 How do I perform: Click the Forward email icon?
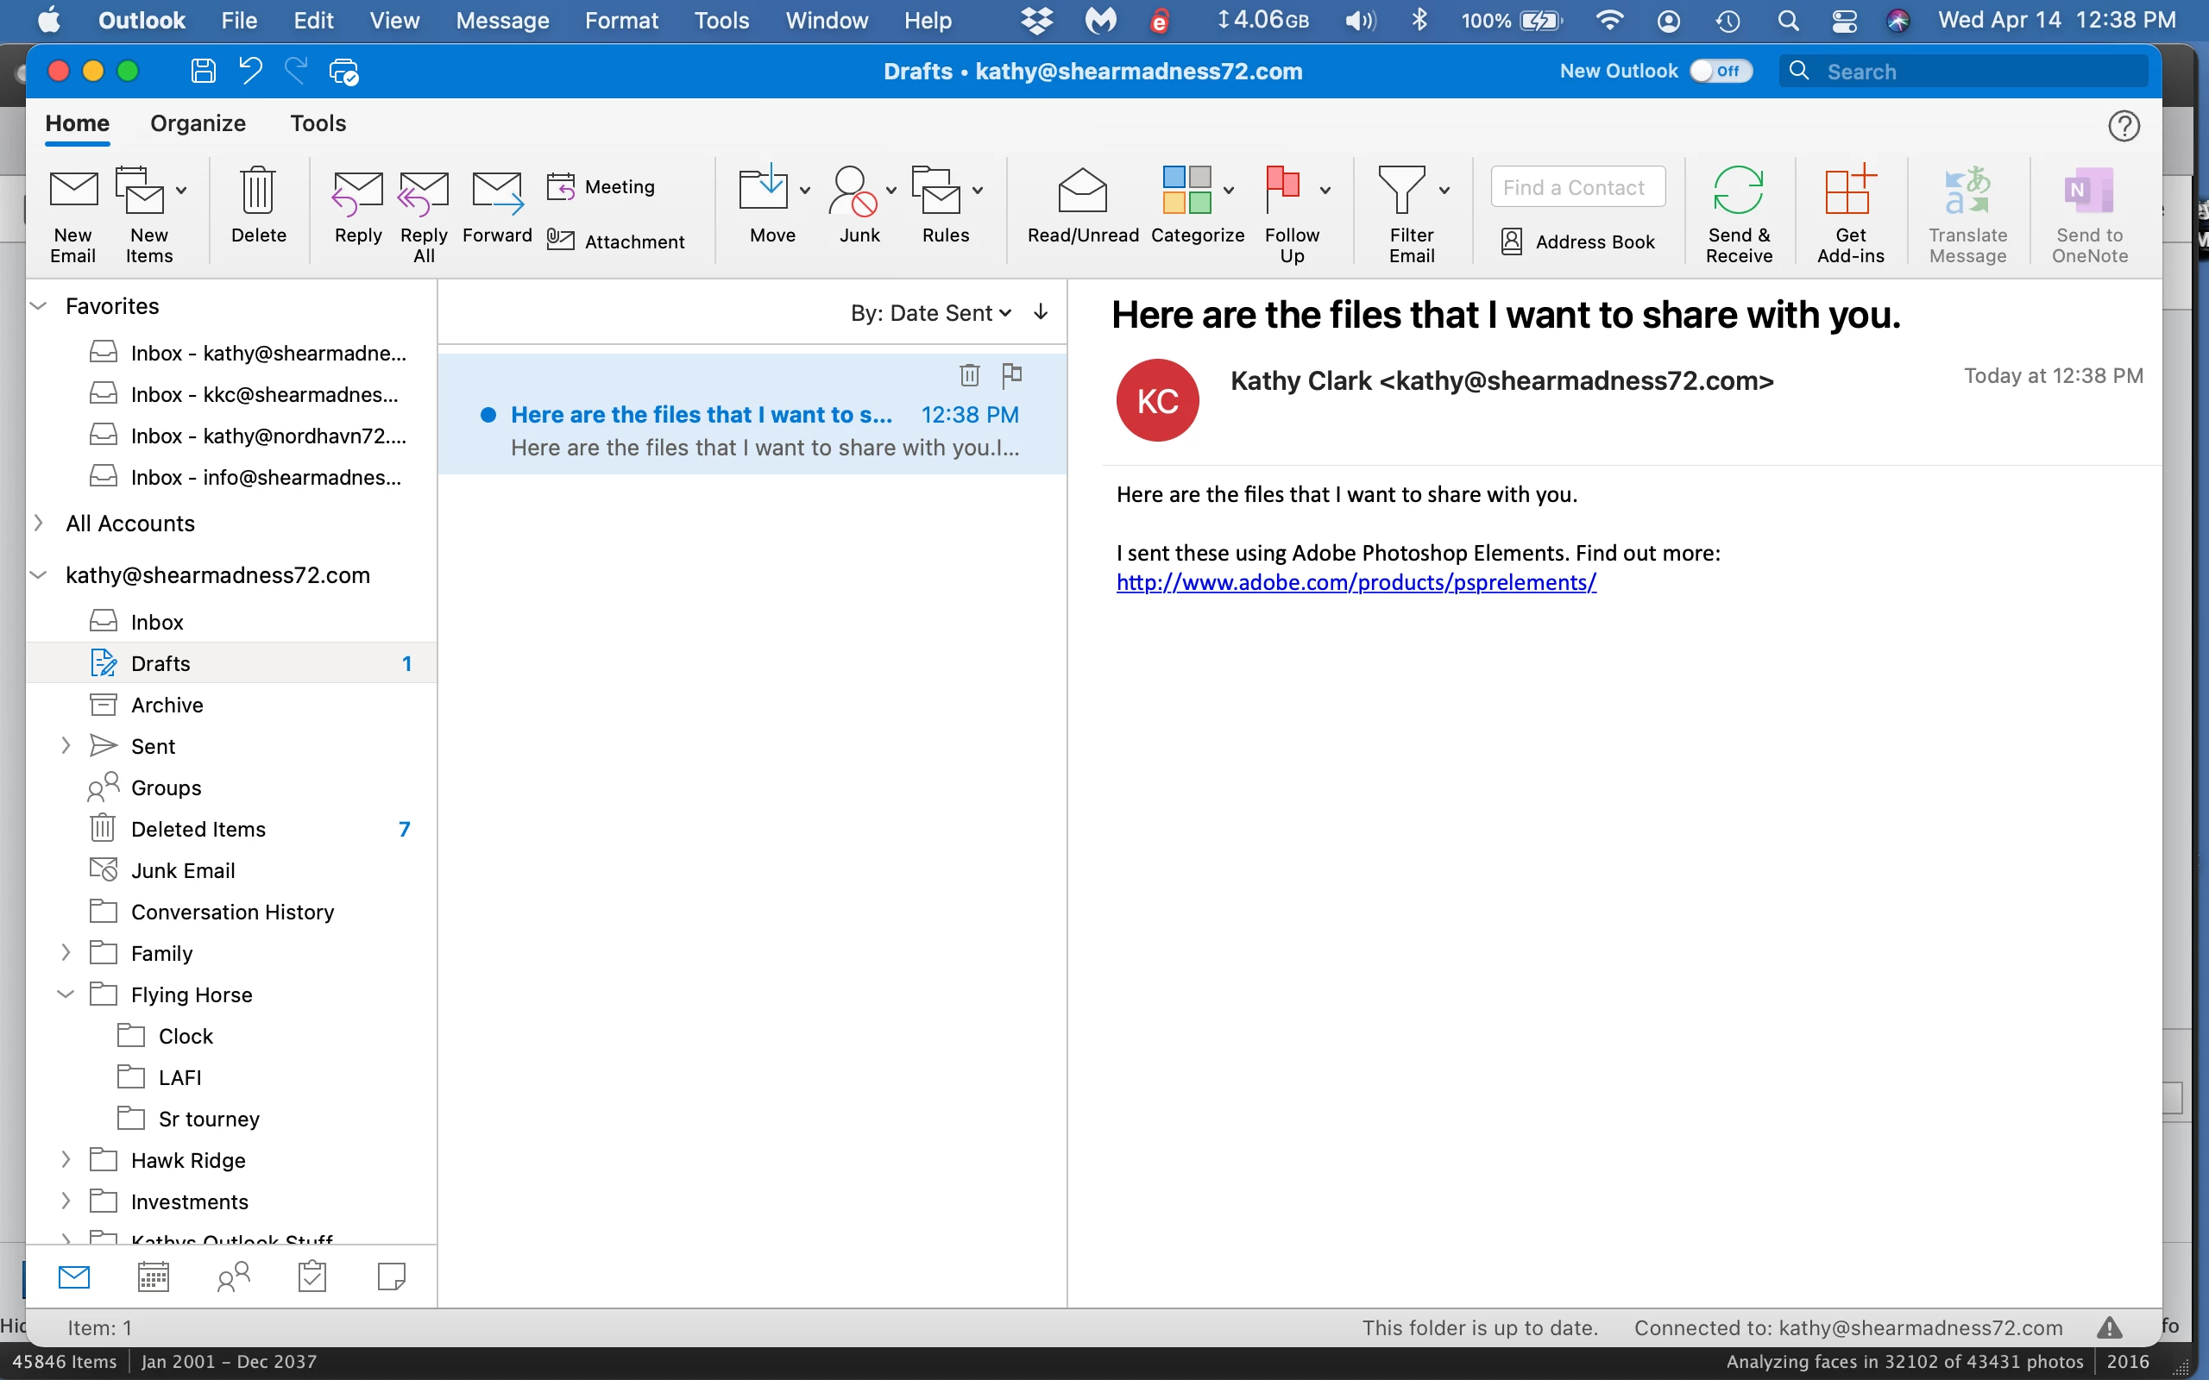(496, 193)
